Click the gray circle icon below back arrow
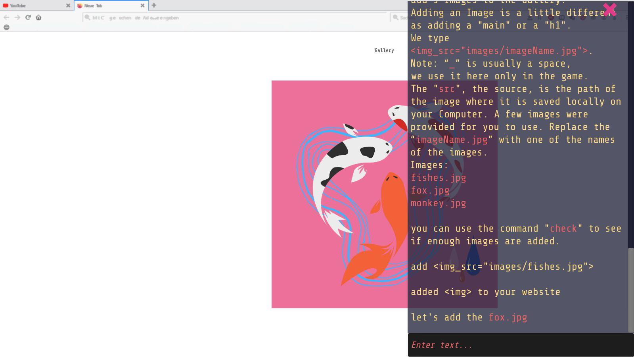 (x=6, y=27)
